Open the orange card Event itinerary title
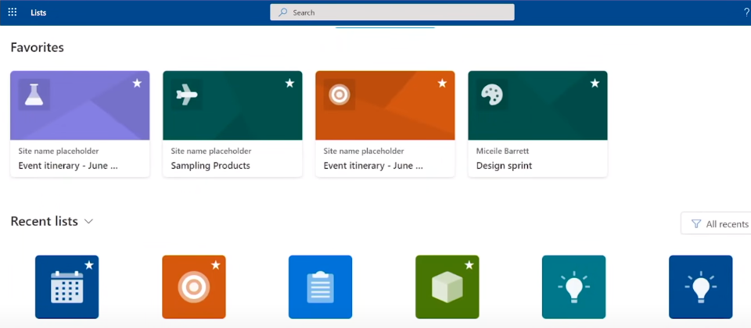Screen dimensions: 751x328 point(373,166)
